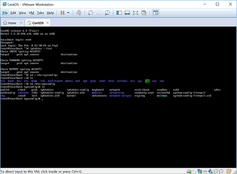Click the CD/DVD drive status icon
Image resolution: width=237 pixels, height=174 pixels.
point(195,171)
